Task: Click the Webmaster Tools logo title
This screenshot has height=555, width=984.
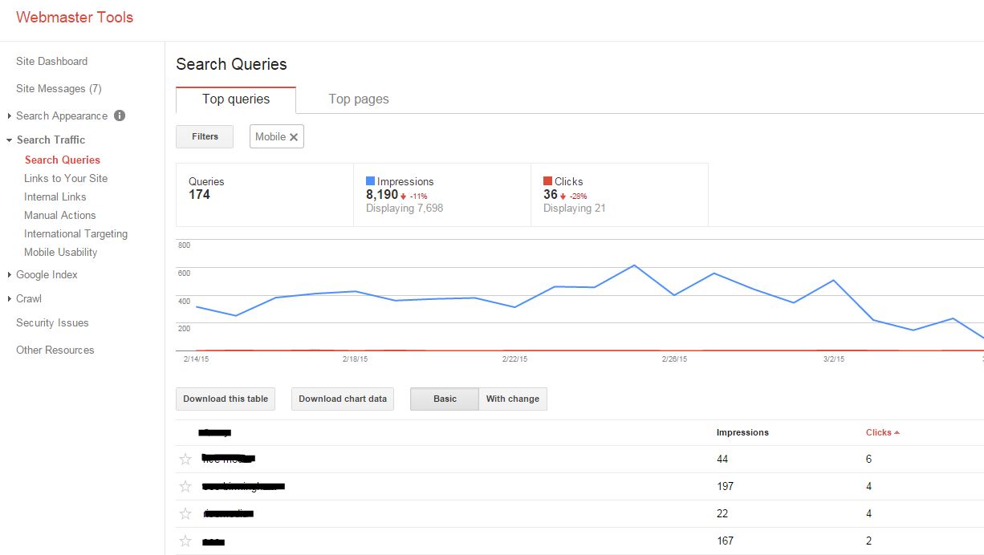Action: pyautogui.click(x=75, y=17)
